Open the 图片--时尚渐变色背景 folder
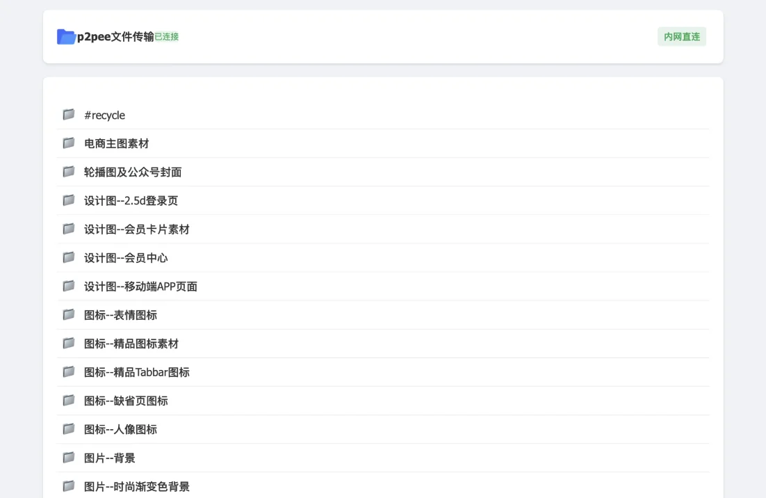The image size is (766, 498). coord(383,486)
